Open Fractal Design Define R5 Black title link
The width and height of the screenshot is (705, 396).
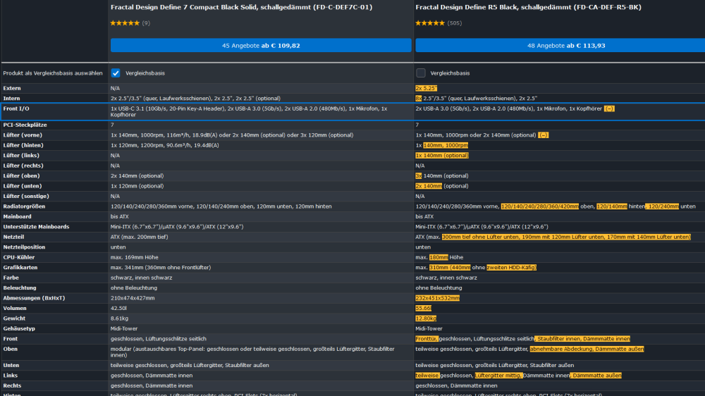click(528, 7)
